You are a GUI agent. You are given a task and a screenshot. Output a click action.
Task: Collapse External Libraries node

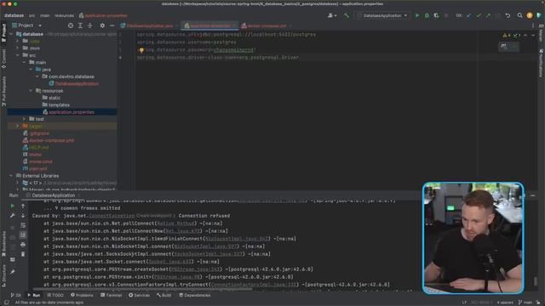click(11, 176)
